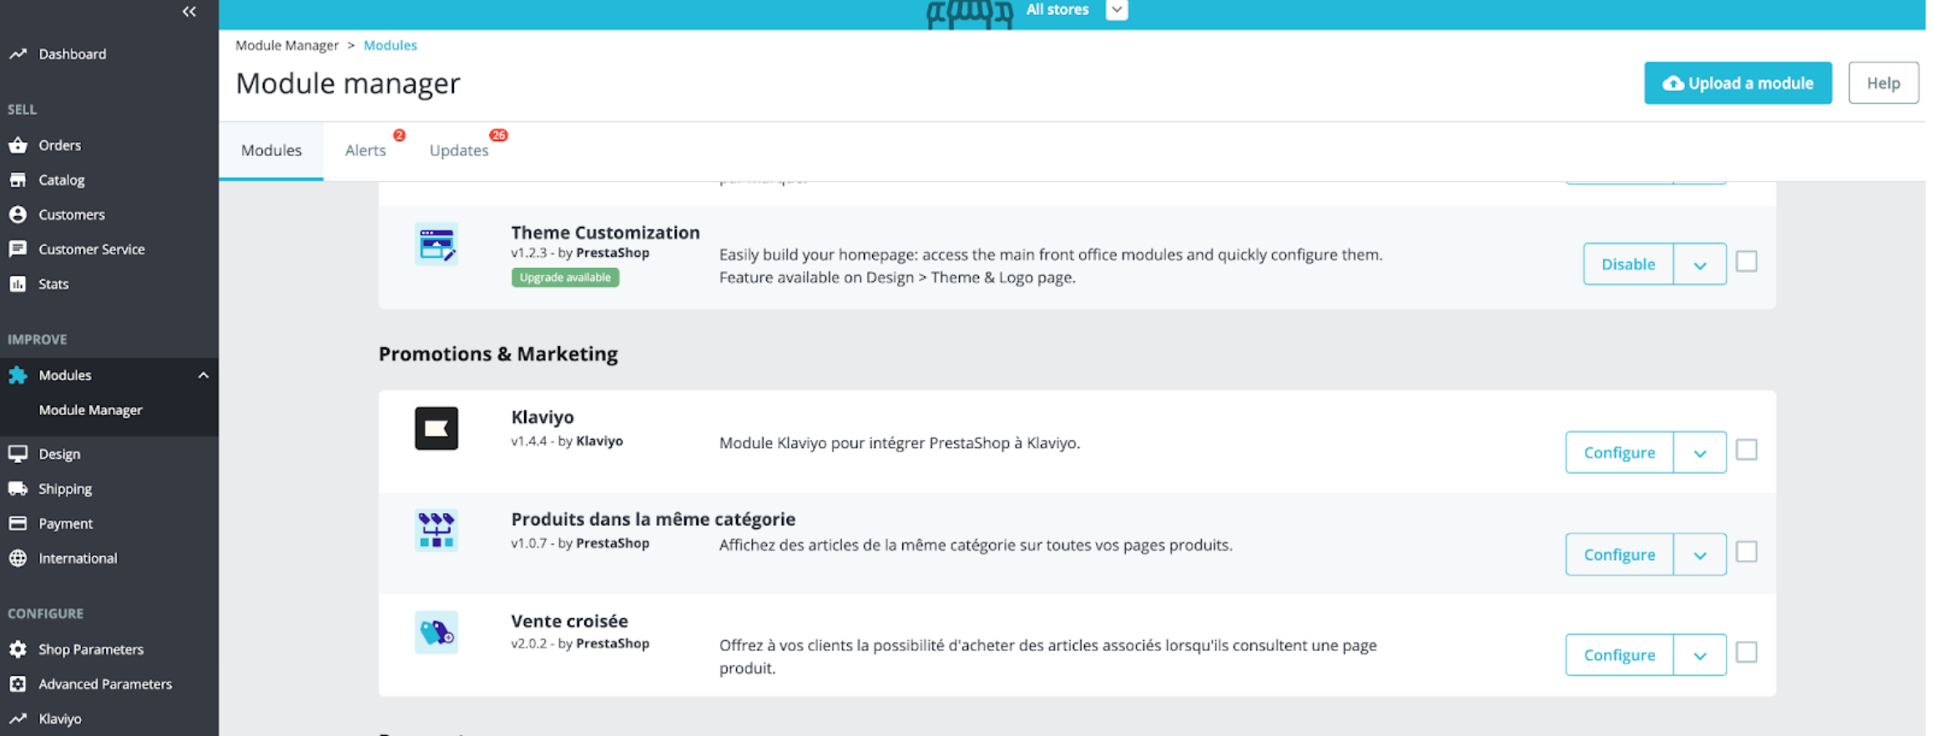
Task: Check the Vente croisée module checkbox
Action: (1746, 653)
